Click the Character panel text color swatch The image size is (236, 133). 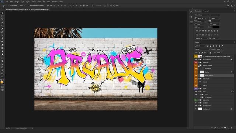pos(216,27)
